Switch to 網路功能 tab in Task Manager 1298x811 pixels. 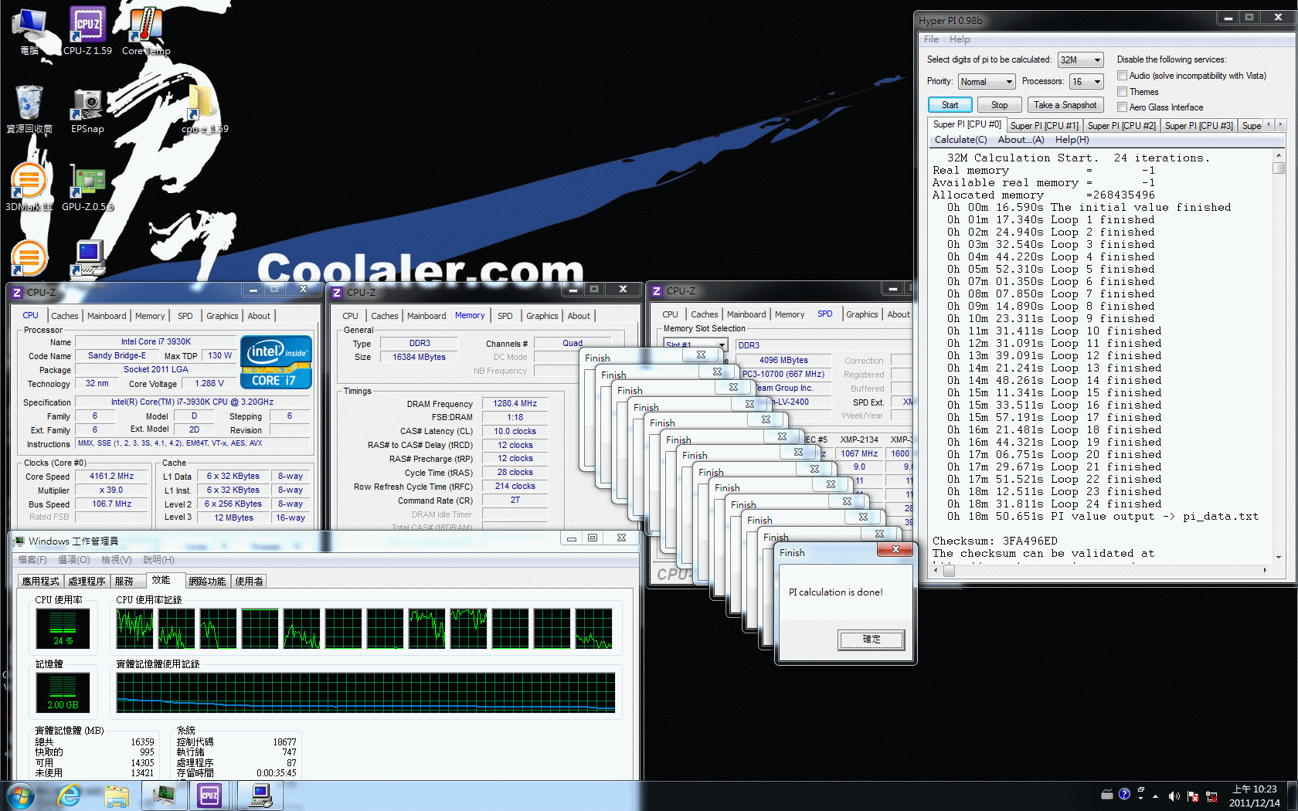coord(207,582)
